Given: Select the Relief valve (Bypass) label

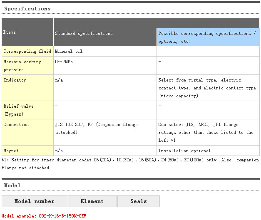Looking at the screenshot, I should click(x=19, y=110).
